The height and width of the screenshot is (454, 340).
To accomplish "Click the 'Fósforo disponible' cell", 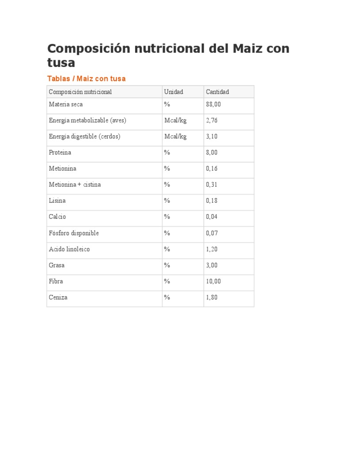I will [x=73, y=233].
